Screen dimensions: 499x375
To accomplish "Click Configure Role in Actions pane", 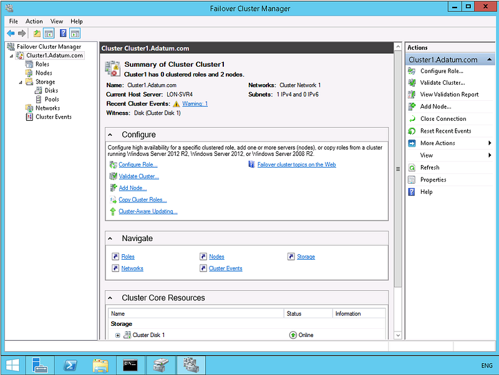I will (x=442, y=71).
